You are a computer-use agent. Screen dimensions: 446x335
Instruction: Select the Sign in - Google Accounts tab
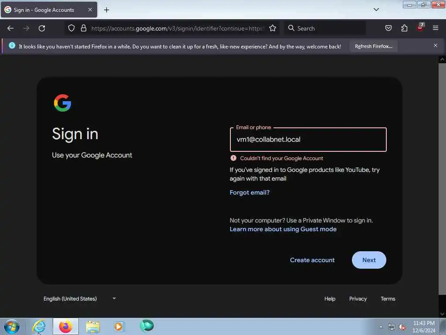[x=49, y=10]
